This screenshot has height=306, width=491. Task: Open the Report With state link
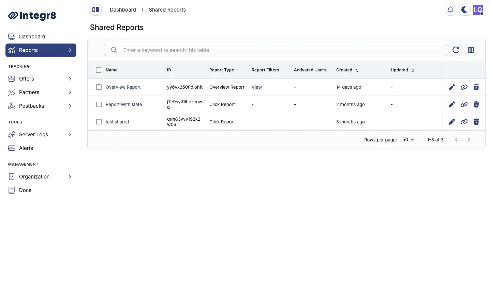click(x=124, y=104)
